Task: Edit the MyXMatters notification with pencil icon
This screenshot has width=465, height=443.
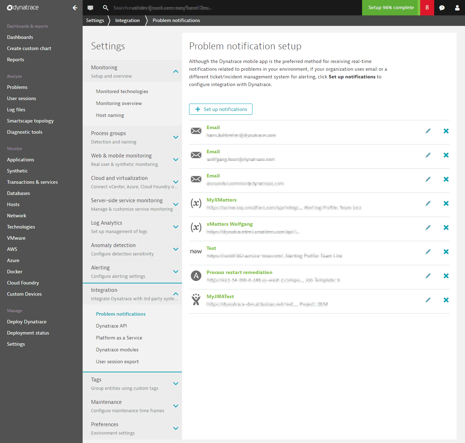Action: [428, 203]
